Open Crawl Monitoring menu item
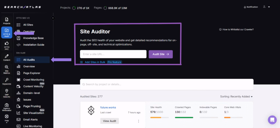 tap(33, 80)
